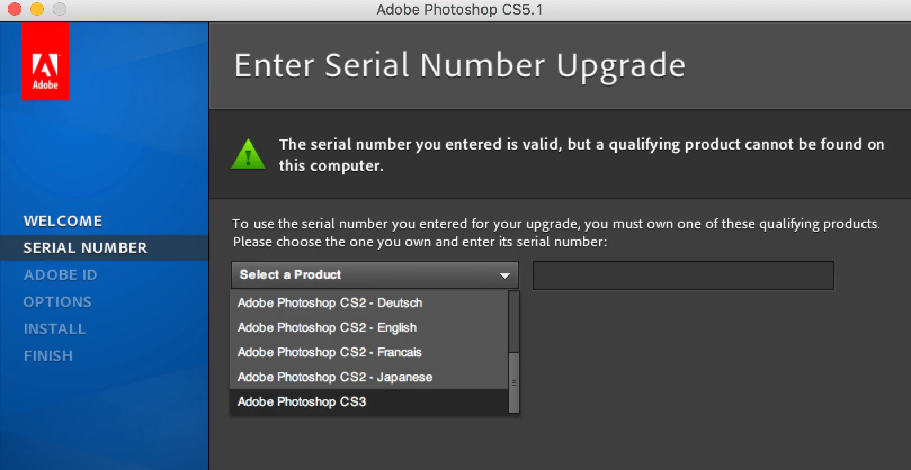Click the Finish step in sidebar

[48, 356]
